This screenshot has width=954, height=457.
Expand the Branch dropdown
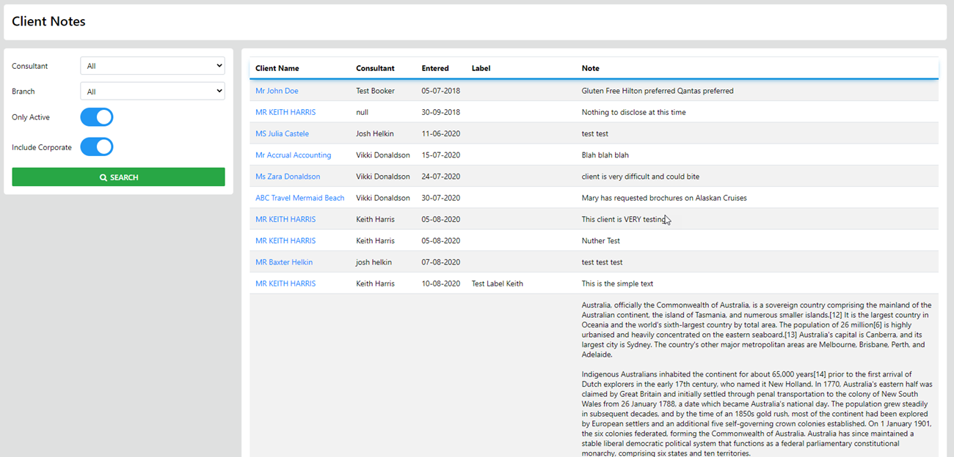(x=152, y=92)
